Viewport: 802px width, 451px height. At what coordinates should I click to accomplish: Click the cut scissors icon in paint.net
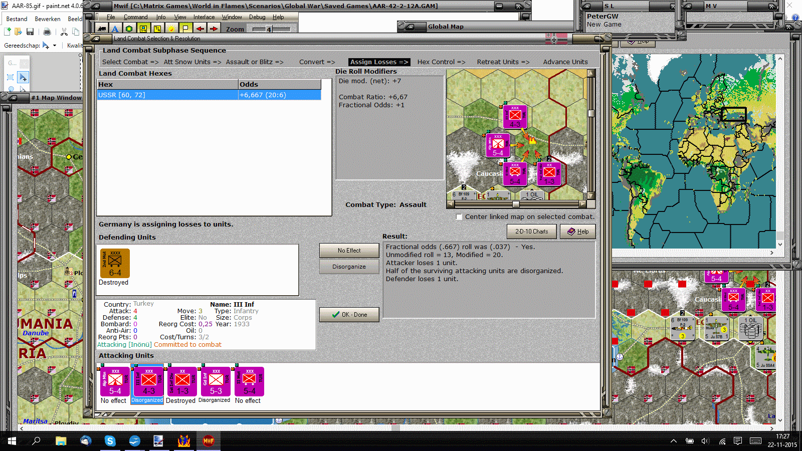pos(64,32)
